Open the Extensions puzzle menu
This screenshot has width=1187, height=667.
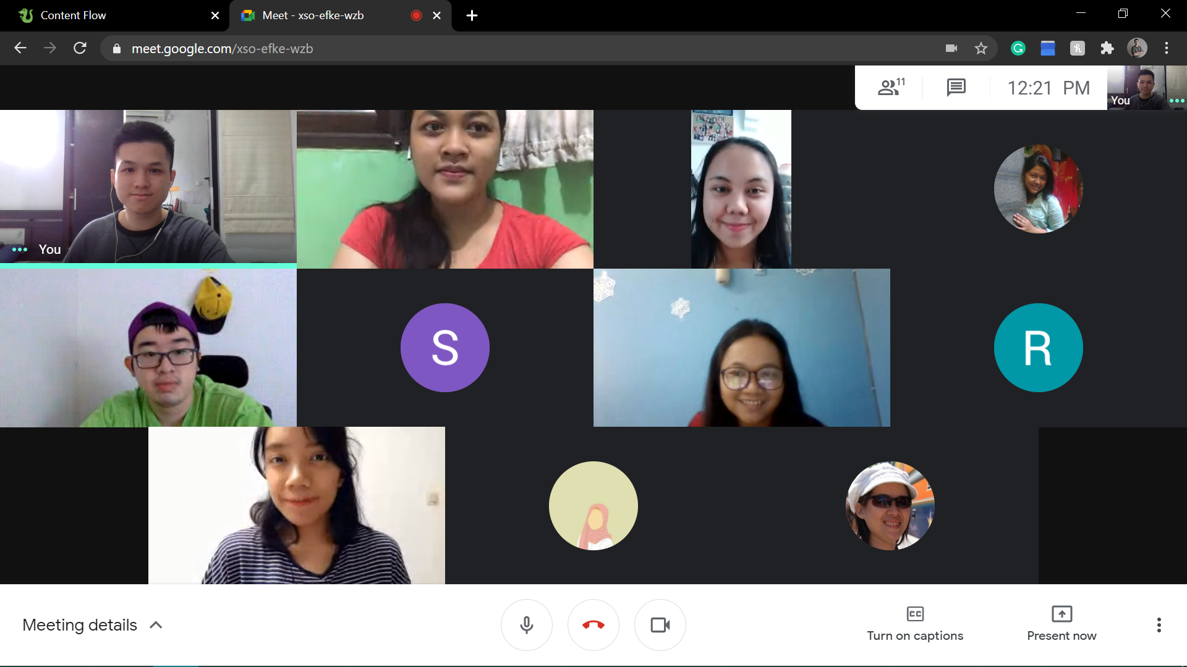tap(1107, 48)
